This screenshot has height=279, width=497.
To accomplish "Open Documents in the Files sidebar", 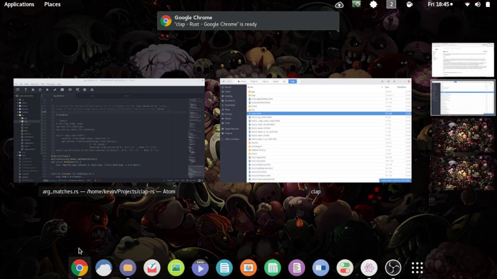I will (x=229, y=100).
